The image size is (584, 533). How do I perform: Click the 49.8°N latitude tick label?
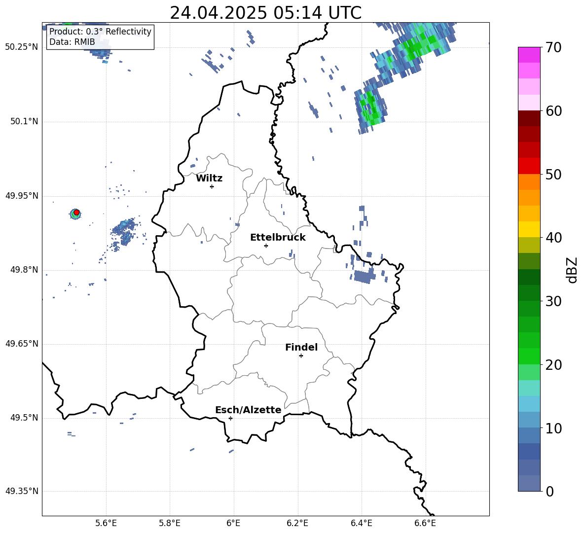(x=24, y=270)
